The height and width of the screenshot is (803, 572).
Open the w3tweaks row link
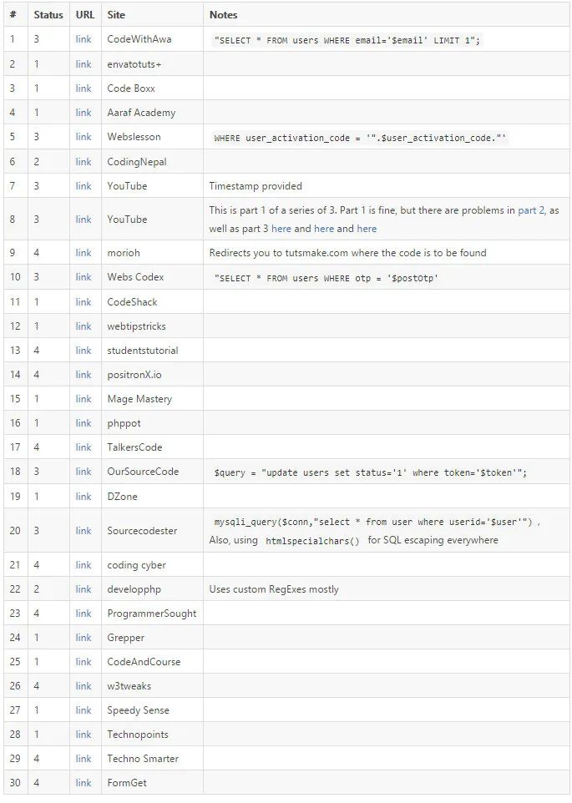[x=83, y=686]
